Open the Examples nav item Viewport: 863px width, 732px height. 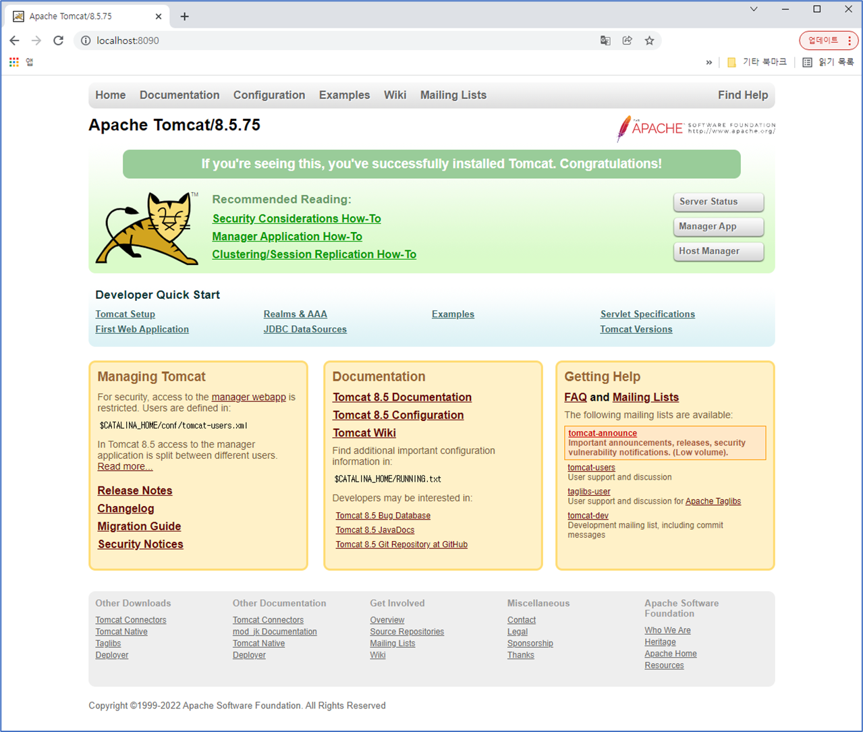[x=344, y=95]
